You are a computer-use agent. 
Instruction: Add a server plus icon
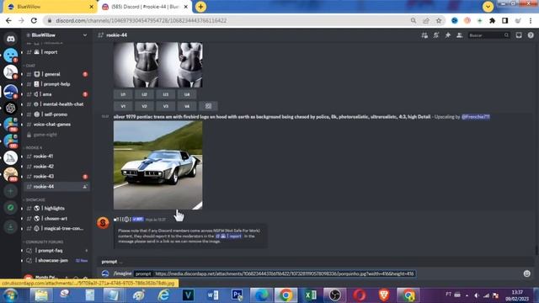tap(10, 191)
